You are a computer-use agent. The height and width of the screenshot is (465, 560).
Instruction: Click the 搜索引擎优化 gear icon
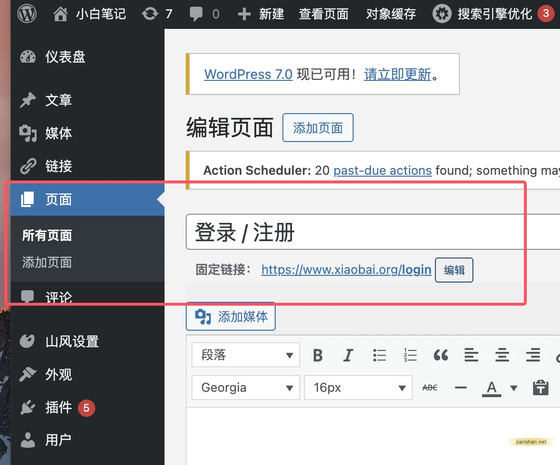click(442, 14)
